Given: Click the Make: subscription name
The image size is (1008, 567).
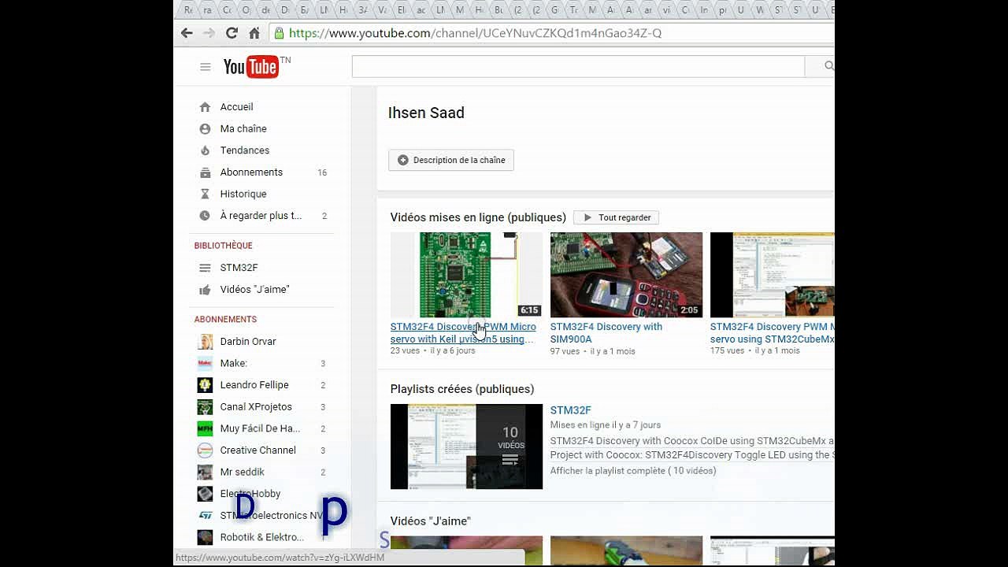Looking at the screenshot, I should tap(234, 363).
